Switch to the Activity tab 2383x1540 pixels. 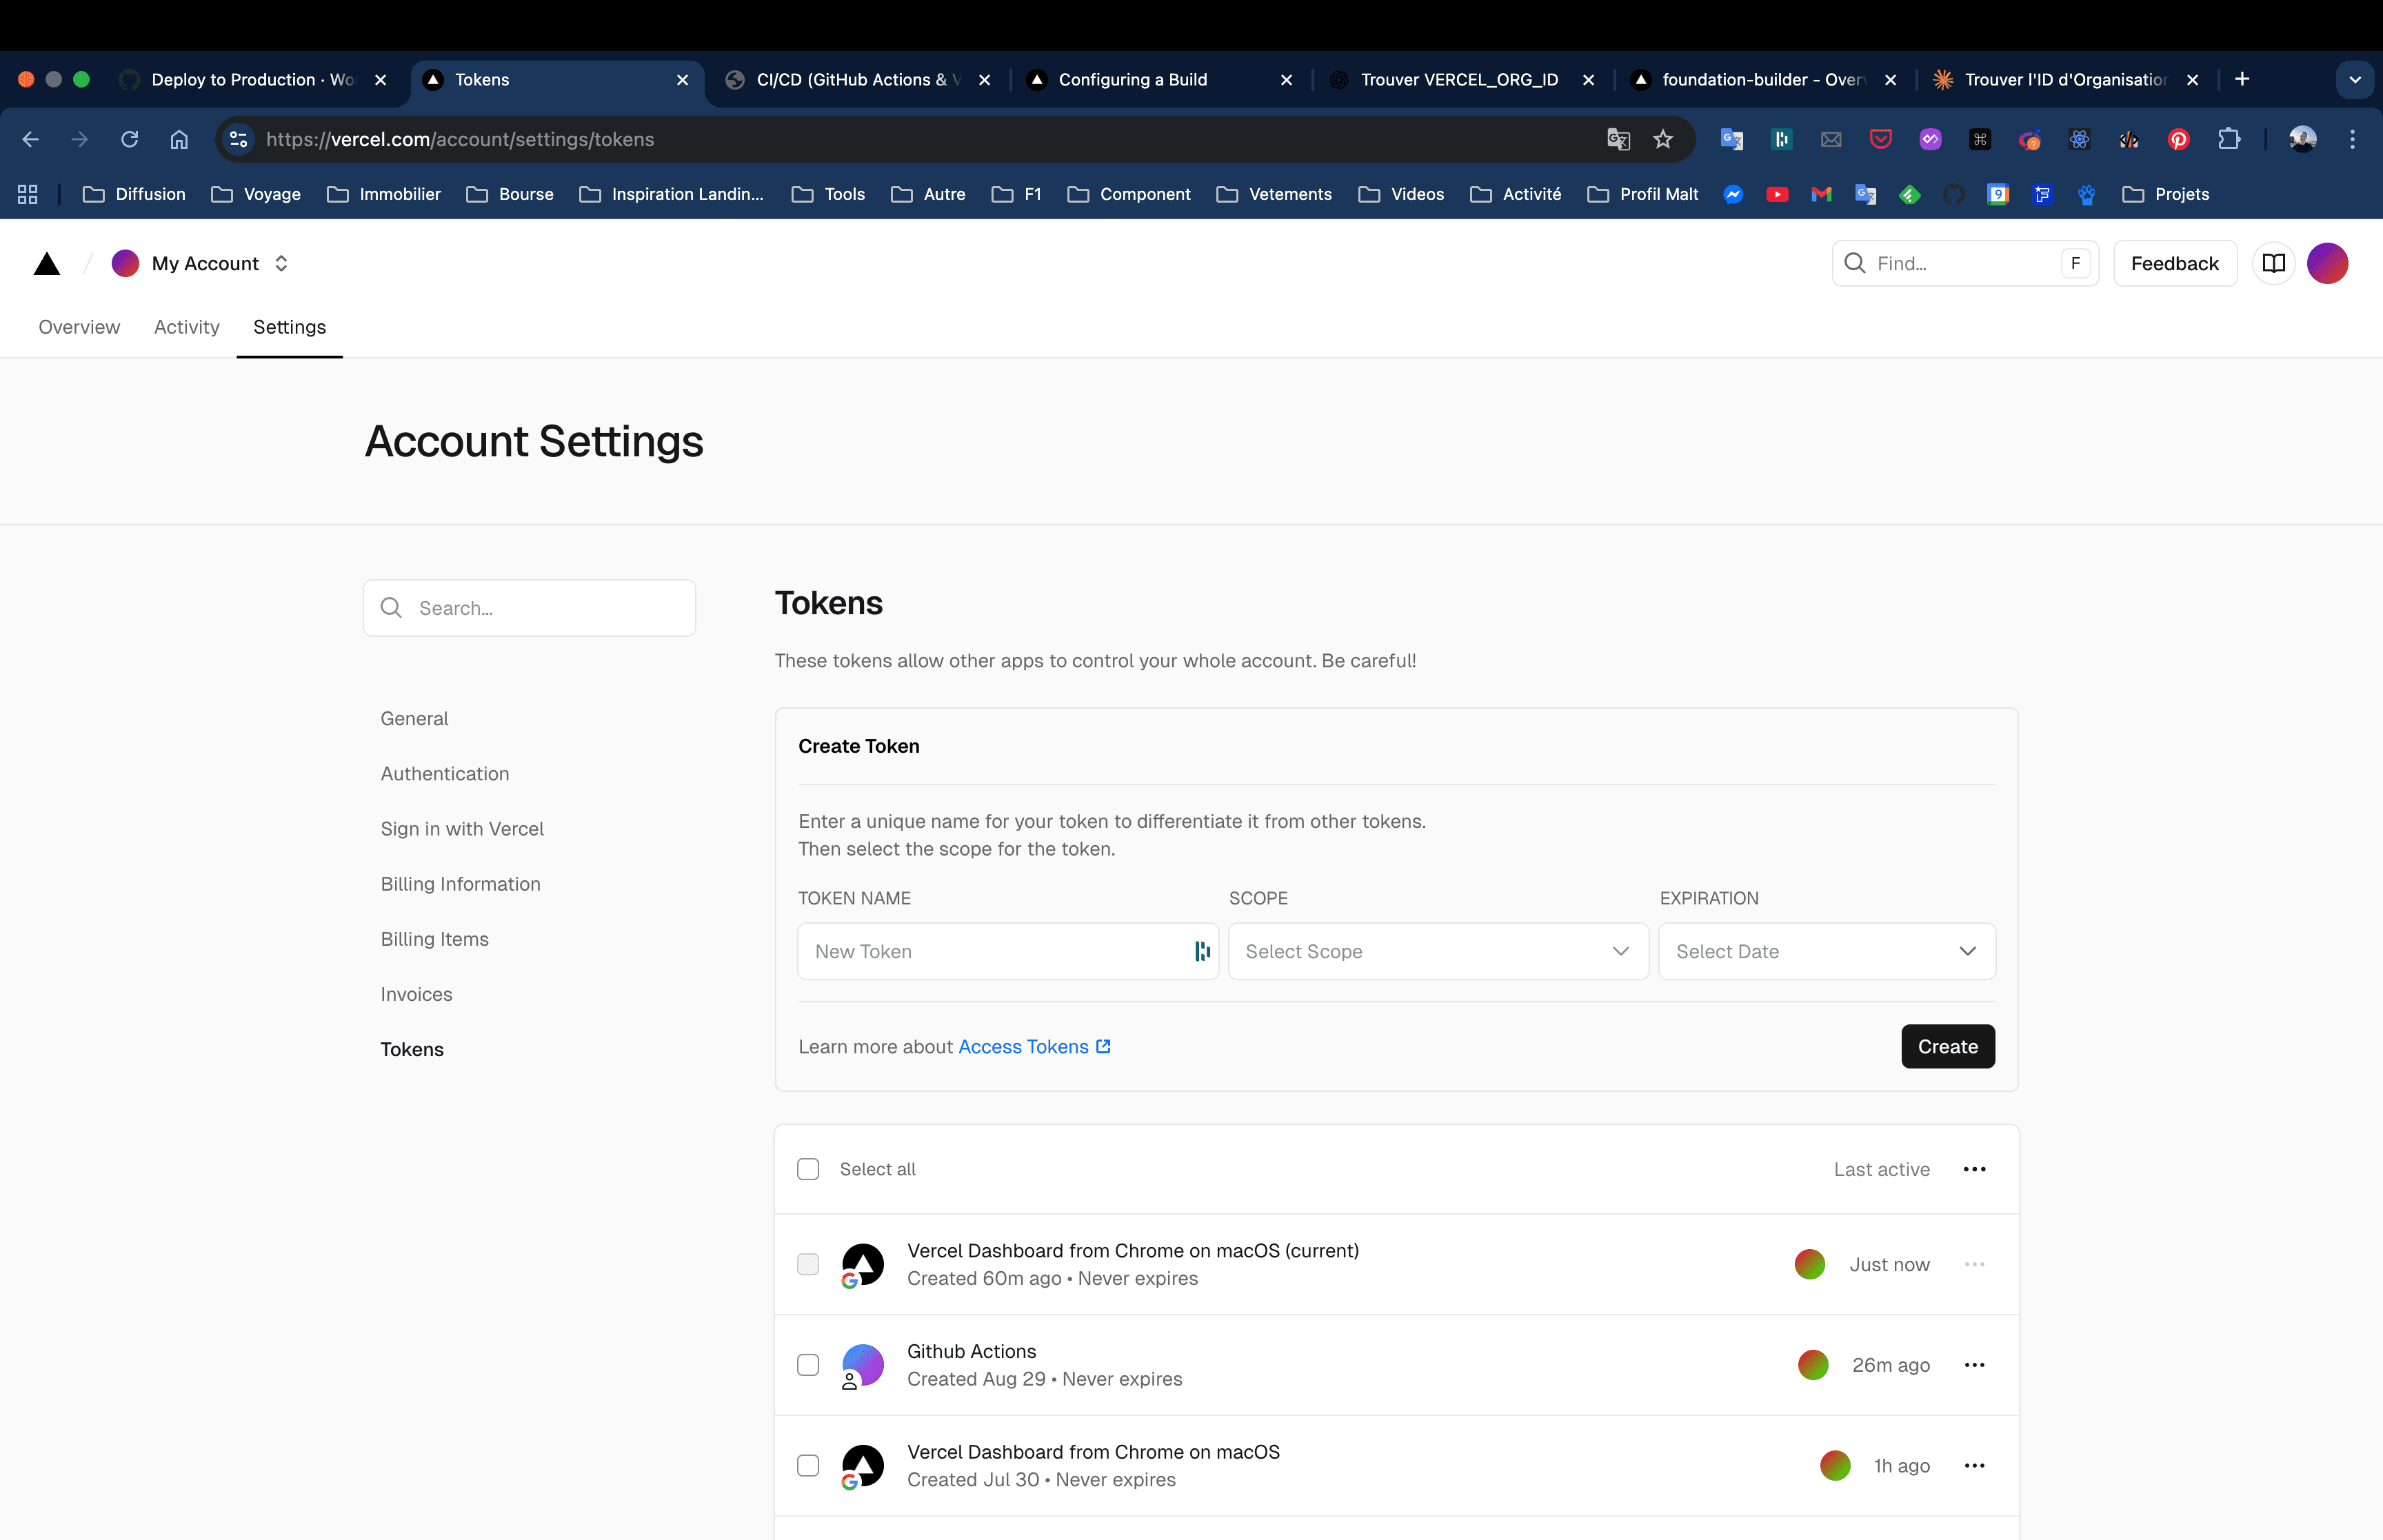(x=186, y=327)
